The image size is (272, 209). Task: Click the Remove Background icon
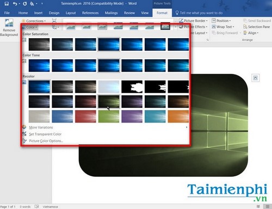(9, 23)
